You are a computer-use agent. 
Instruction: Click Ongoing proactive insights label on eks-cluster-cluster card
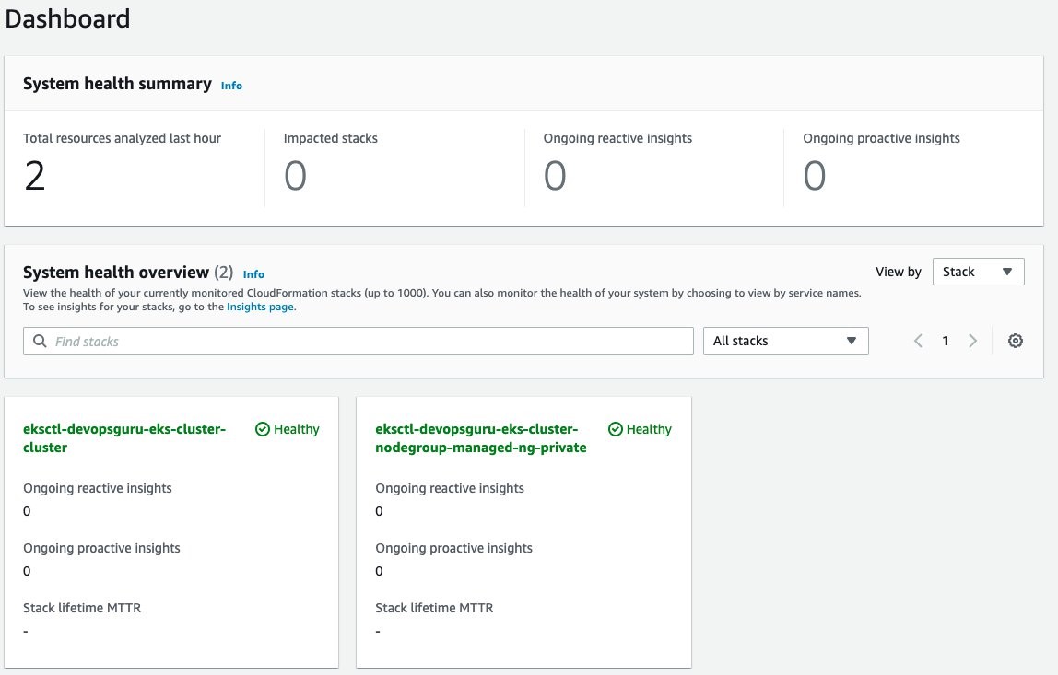102,548
